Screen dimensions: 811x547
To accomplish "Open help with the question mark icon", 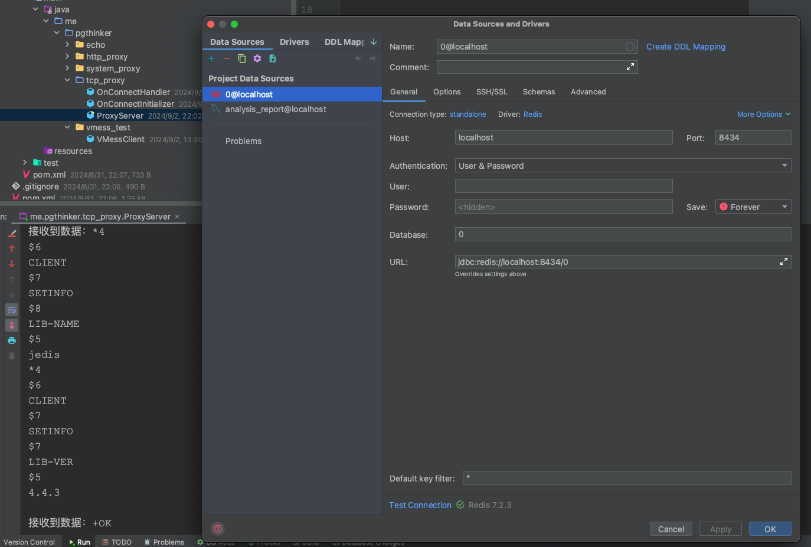I will 218,529.
